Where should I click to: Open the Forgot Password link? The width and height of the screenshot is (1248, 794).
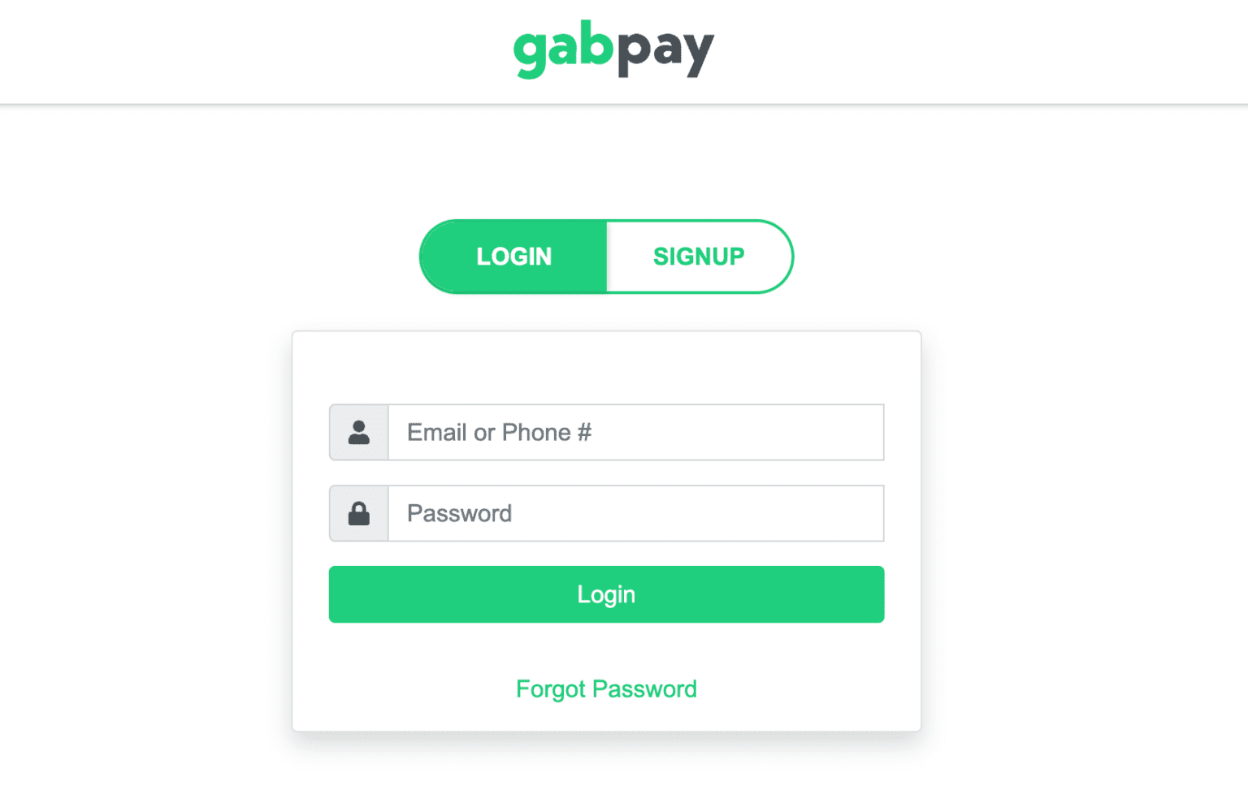click(606, 689)
